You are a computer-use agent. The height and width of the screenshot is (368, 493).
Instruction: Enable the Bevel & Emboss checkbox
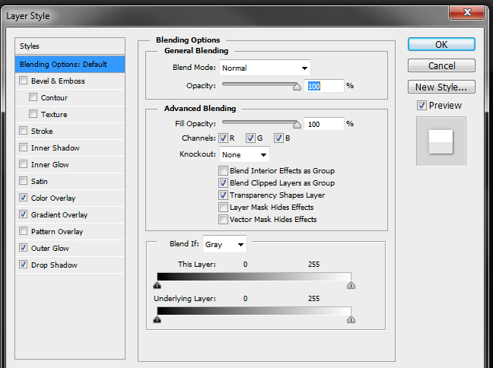[x=24, y=81]
